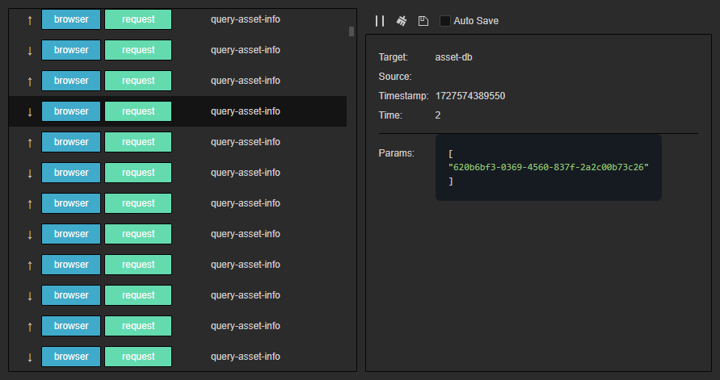Enable the Auto Save checkbox
720x380 pixels.
pyautogui.click(x=445, y=21)
